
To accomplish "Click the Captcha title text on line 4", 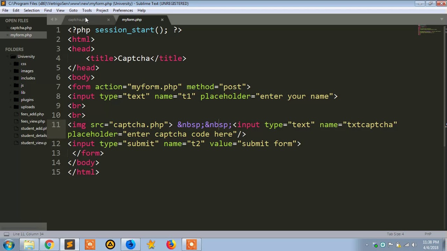I will [x=134, y=59].
